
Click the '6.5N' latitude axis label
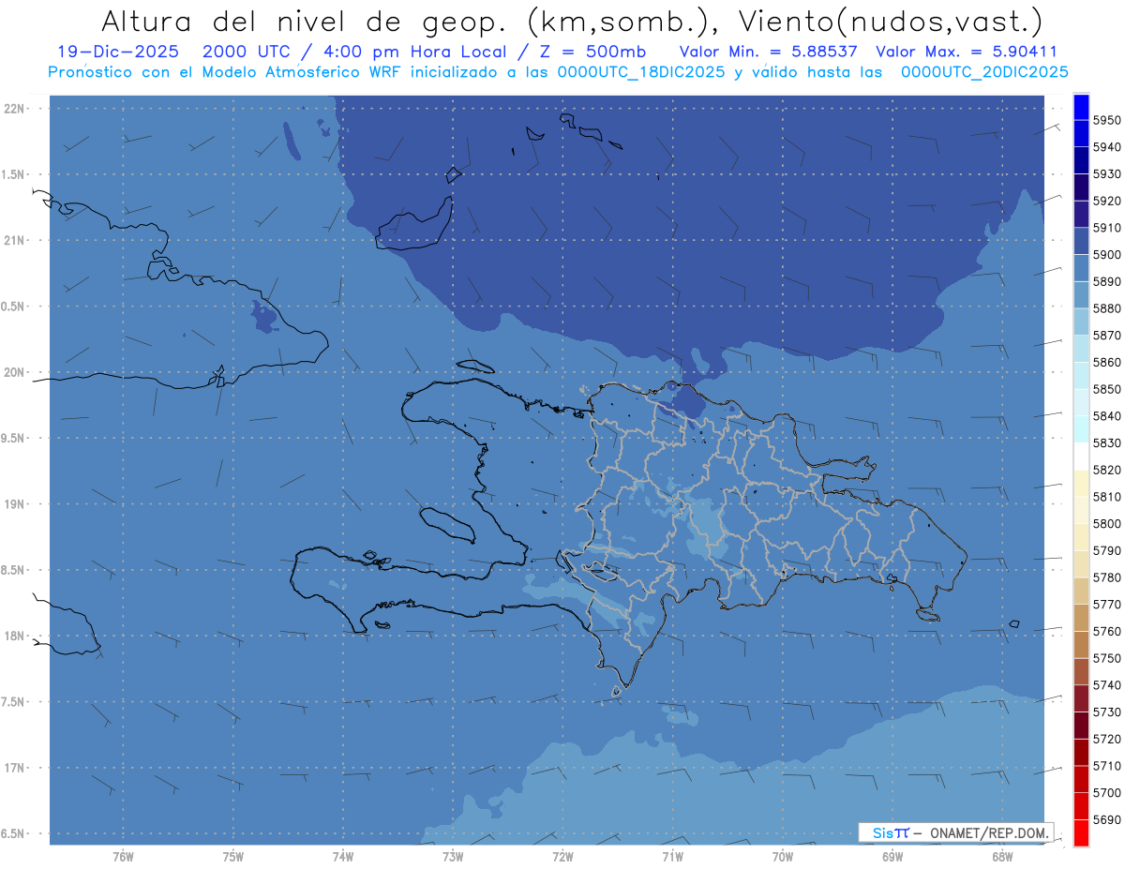(x=14, y=833)
